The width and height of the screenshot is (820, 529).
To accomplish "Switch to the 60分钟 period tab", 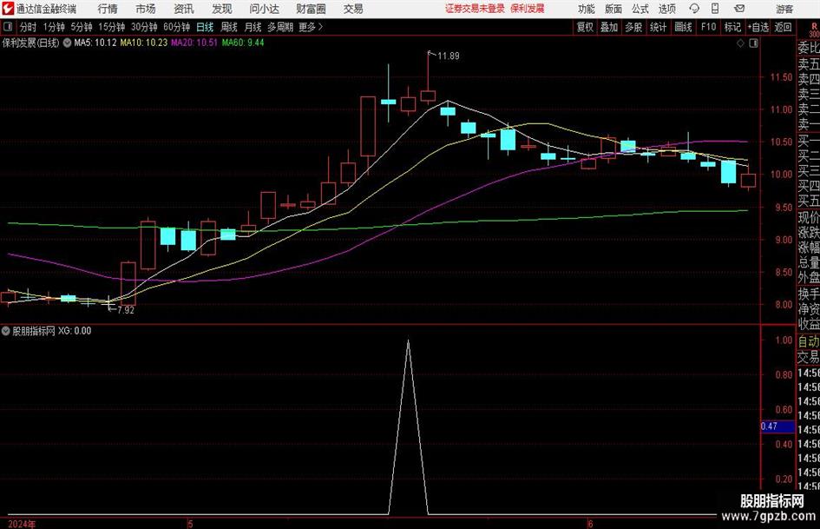I will click(176, 27).
